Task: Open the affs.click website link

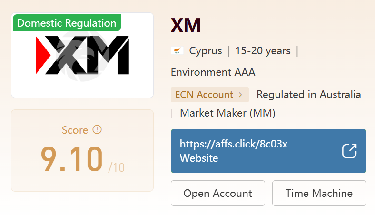Action: (234, 144)
